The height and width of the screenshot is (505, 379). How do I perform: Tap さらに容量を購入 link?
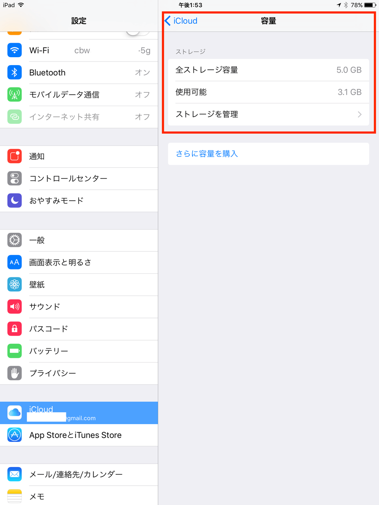click(207, 154)
